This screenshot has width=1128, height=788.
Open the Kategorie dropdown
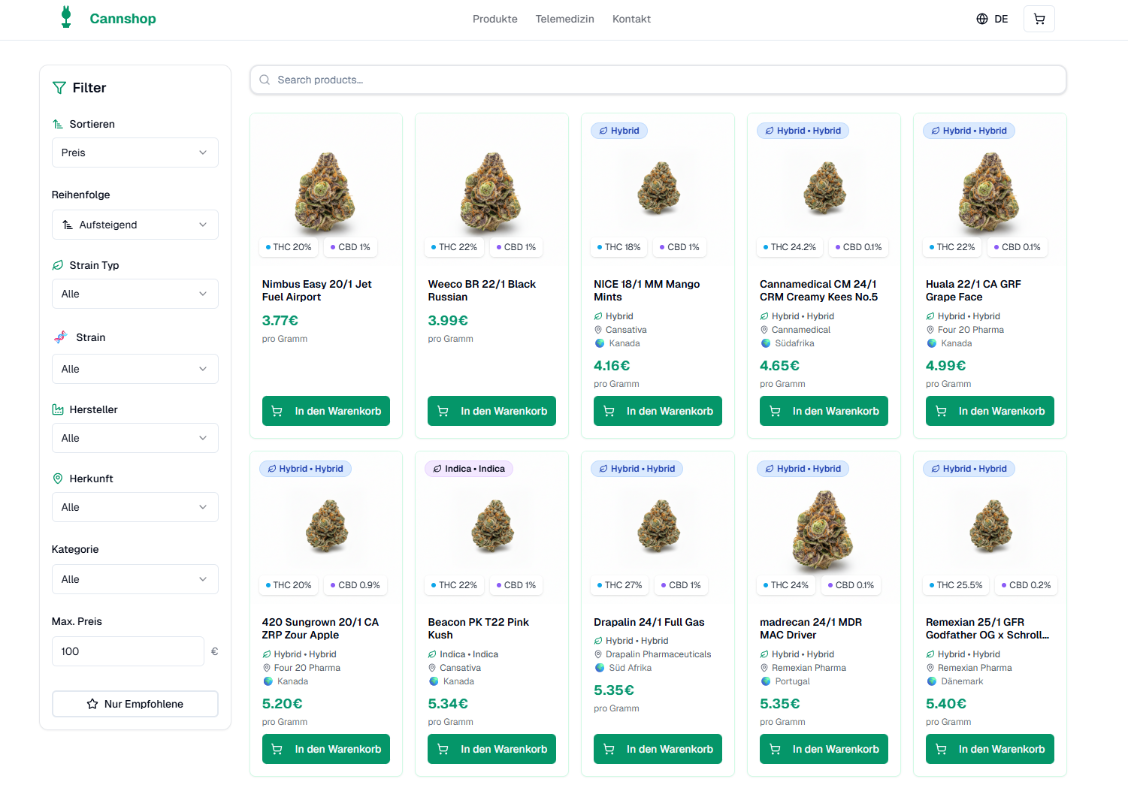[135, 579]
